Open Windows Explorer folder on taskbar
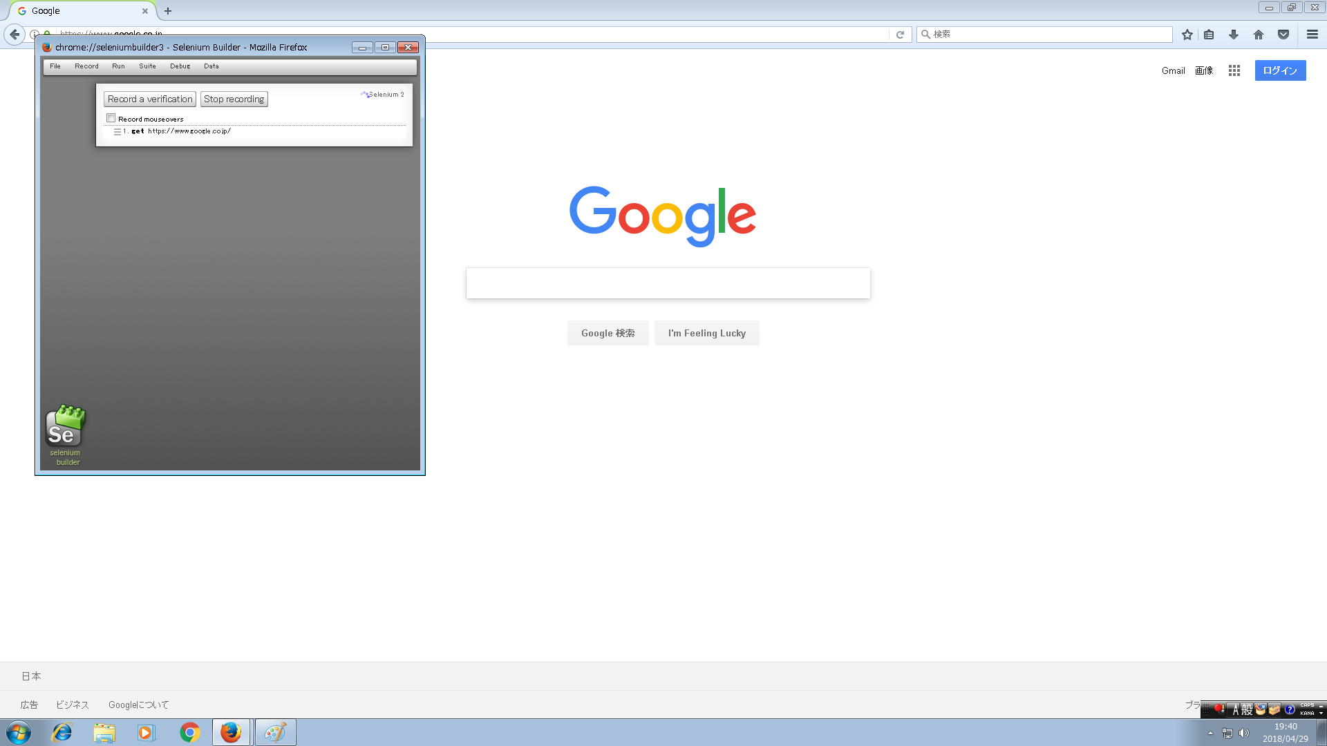The height and width of the screenshot is (746, 1327). click(x=104, y=732)
